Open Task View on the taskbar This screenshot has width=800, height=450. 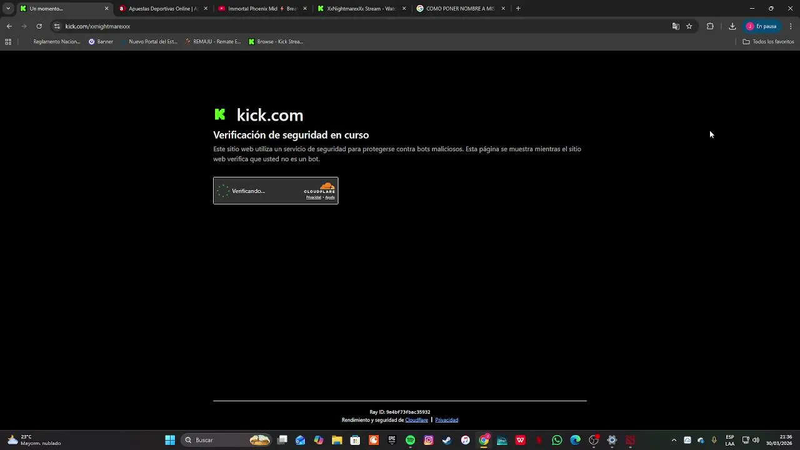pyautogui.click(x=282, y=440)
